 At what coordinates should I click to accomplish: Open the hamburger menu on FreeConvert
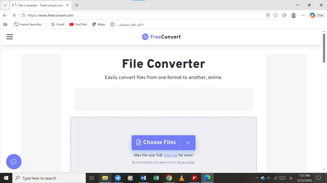[10, 37]
